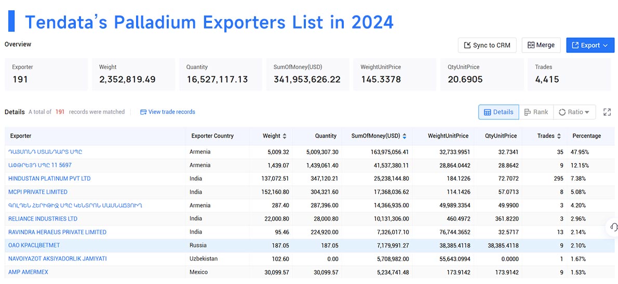The image size is (618, 284).
Task: Click the fullscreen expand icon
Action: point(607,112)
